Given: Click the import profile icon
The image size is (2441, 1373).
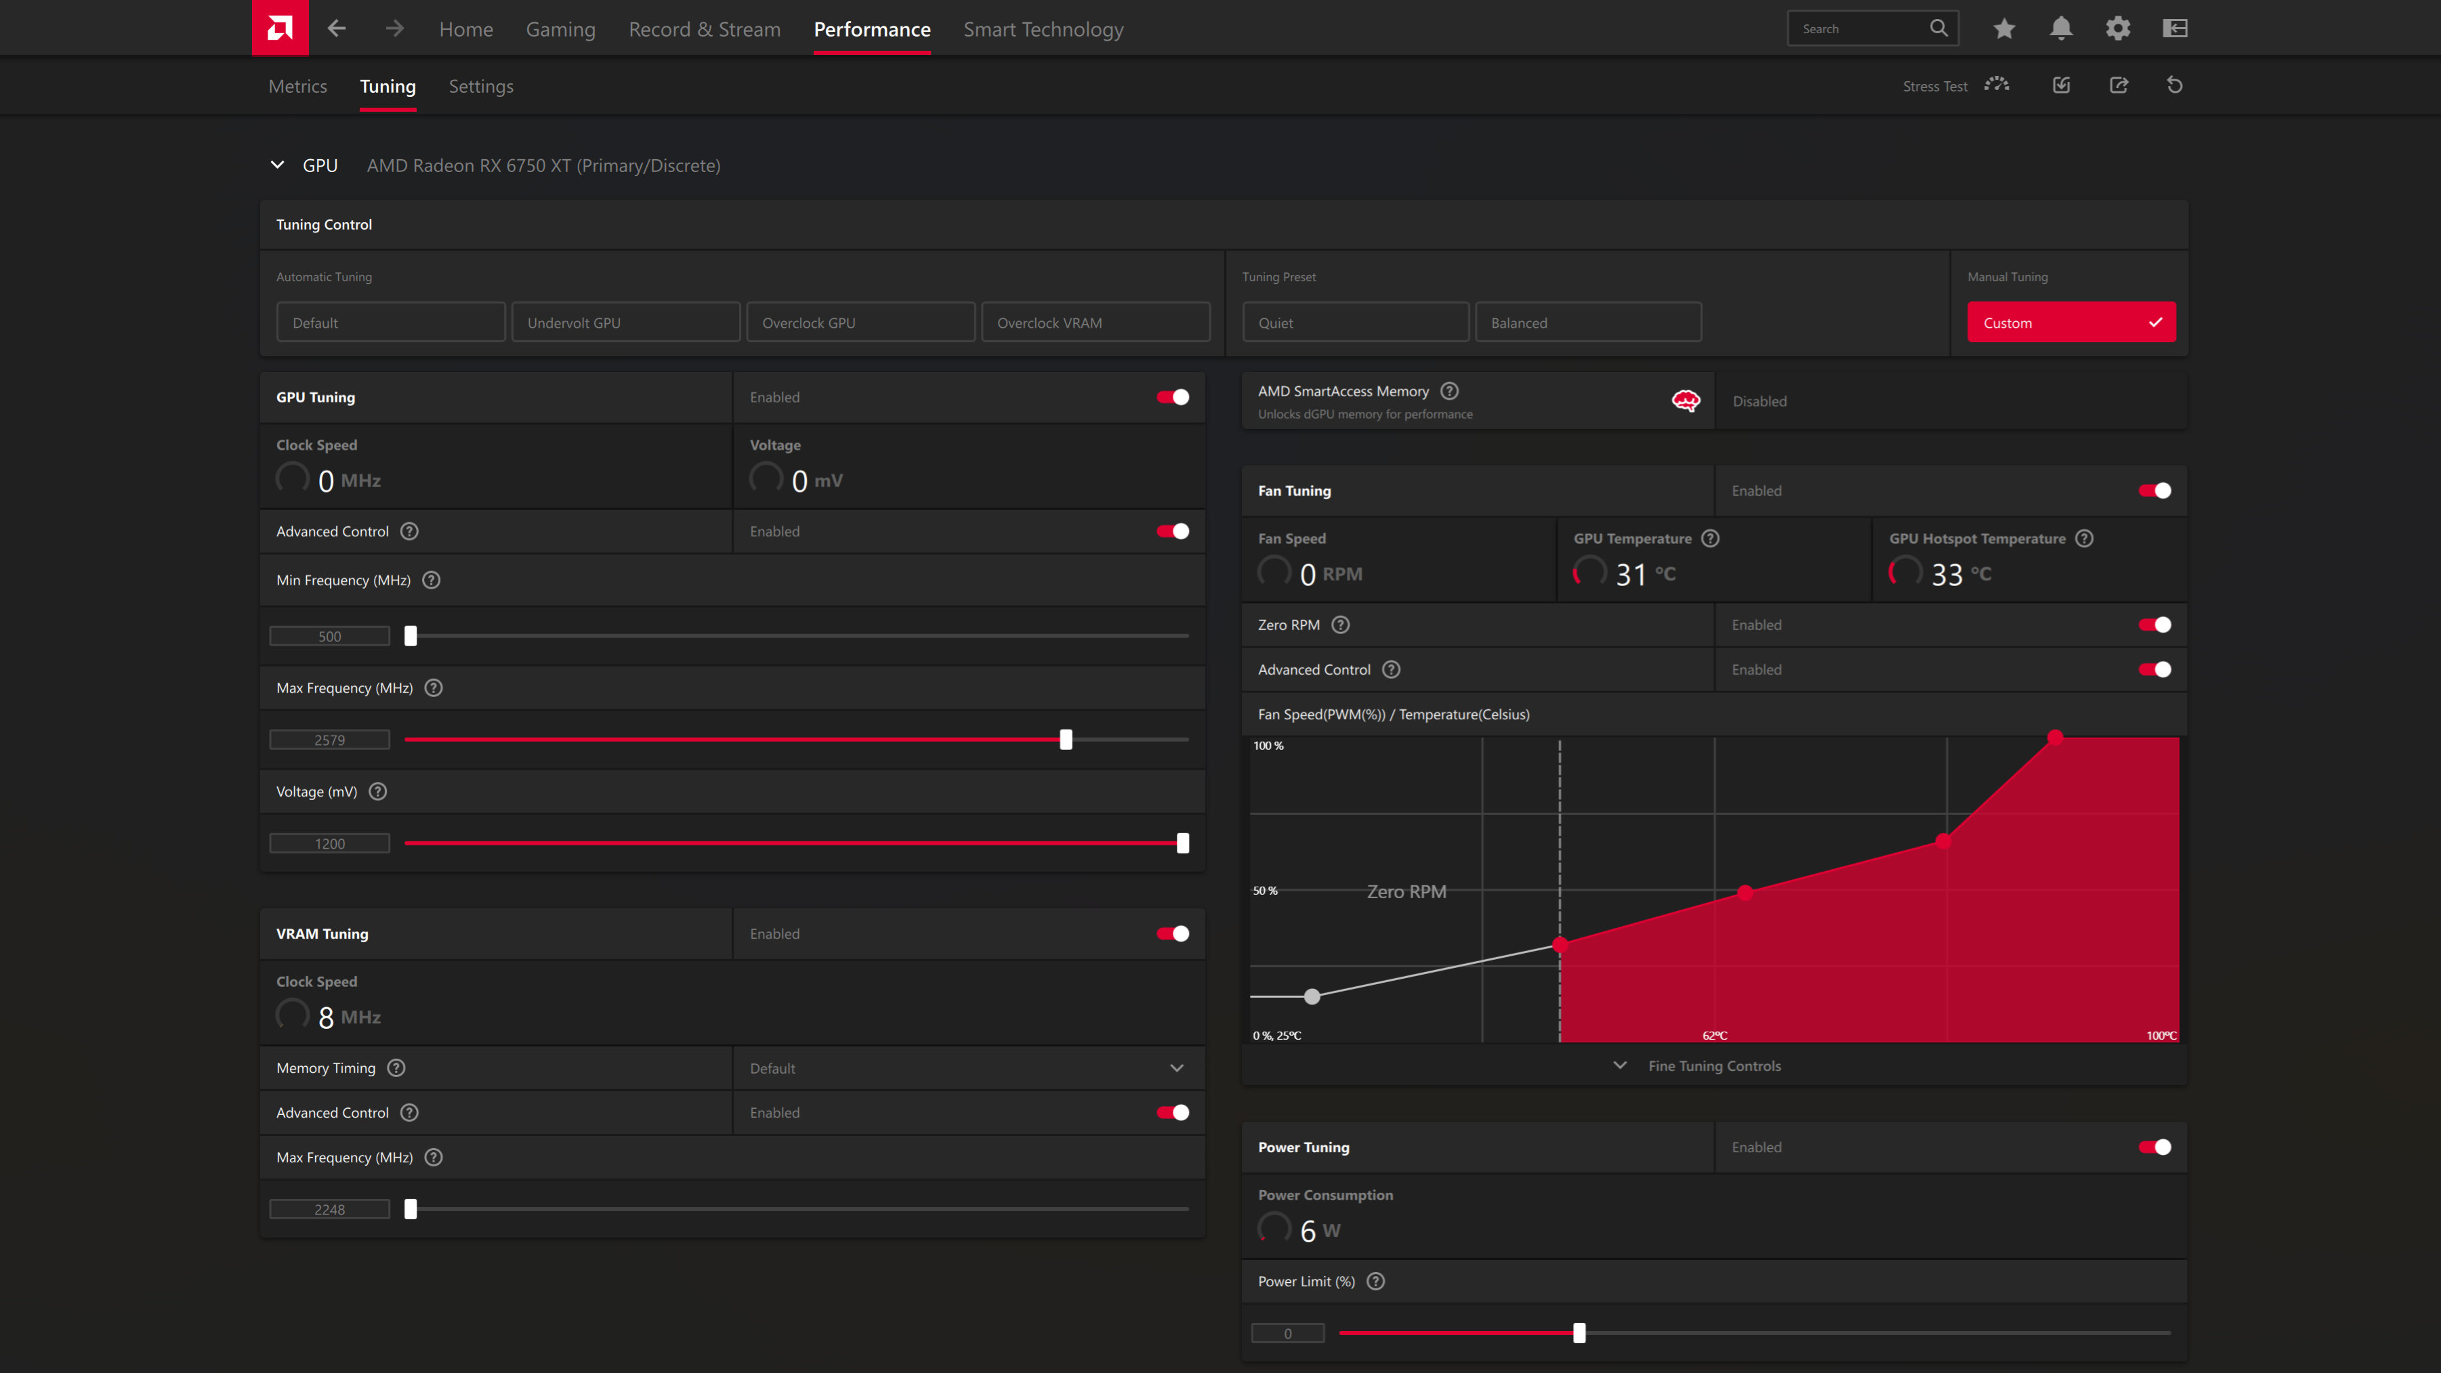Looking at the screenshot, I should point(2061,85).
